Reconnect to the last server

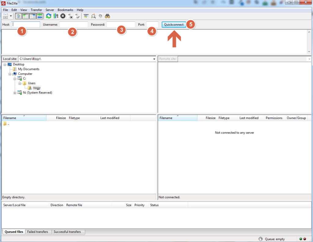77,16
